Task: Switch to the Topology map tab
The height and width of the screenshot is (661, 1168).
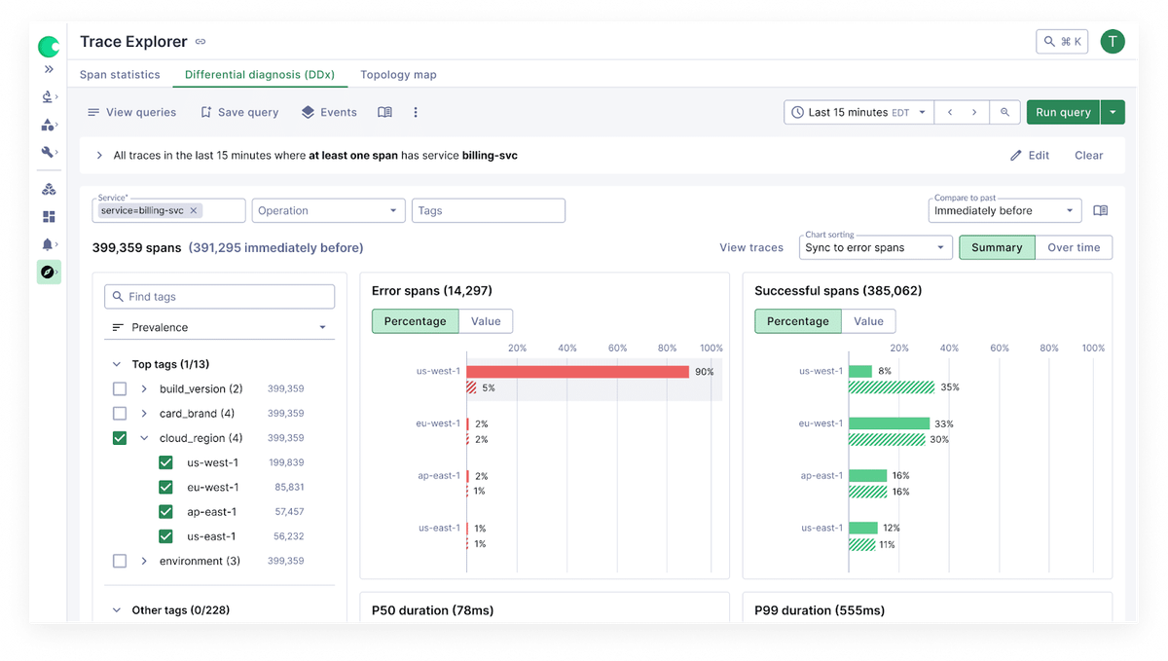Action: (x=398, y=75)
